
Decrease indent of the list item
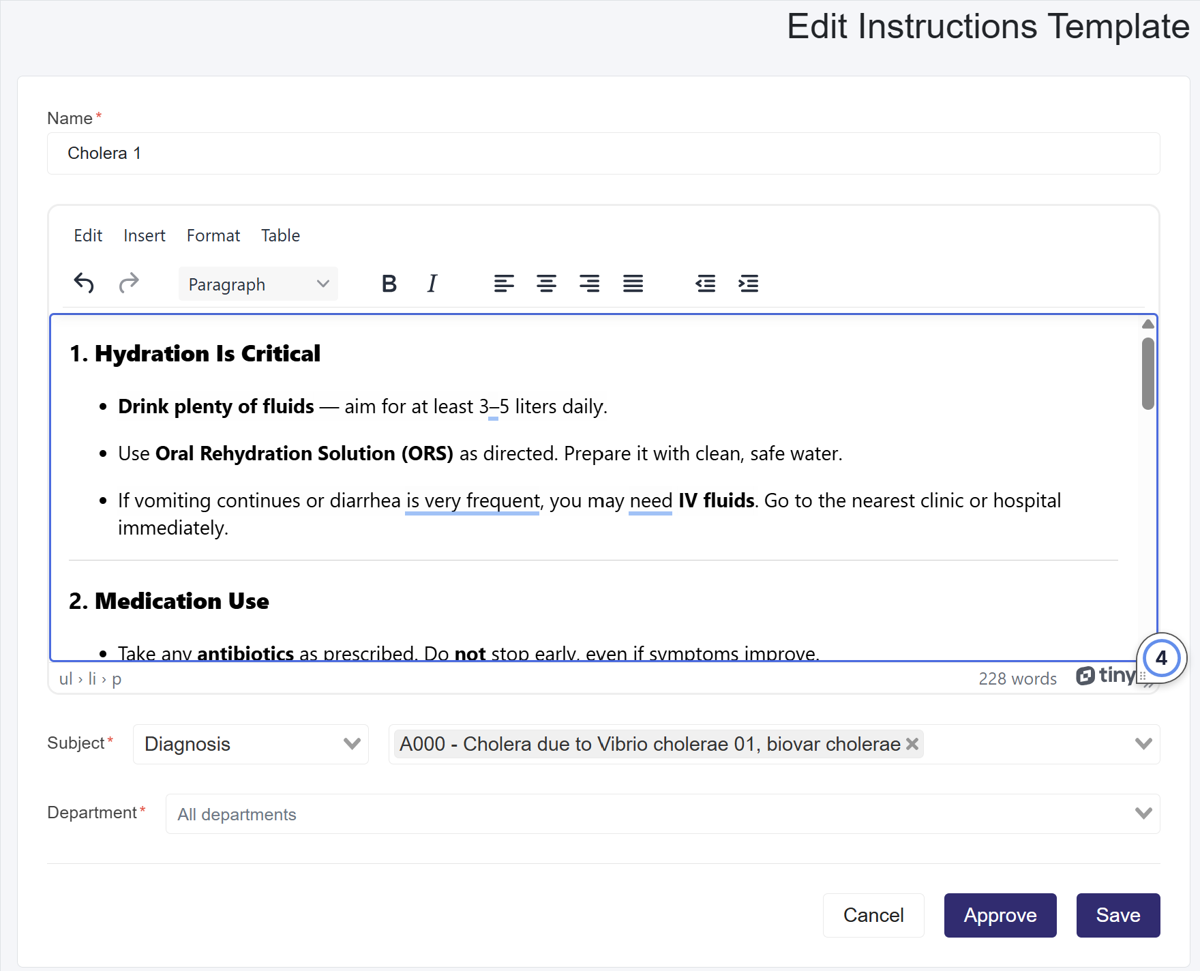(x=705, y=284)
